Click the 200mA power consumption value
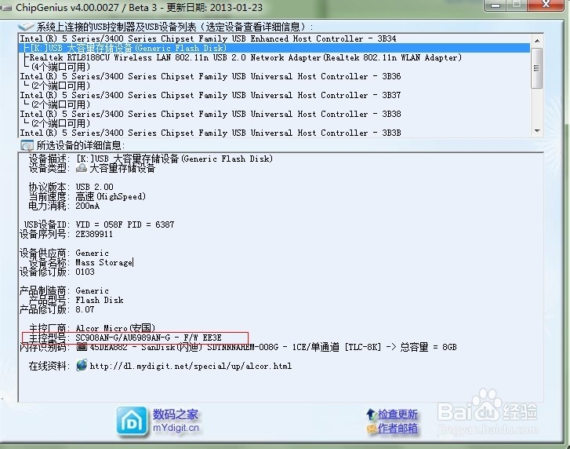 (87, 206)
